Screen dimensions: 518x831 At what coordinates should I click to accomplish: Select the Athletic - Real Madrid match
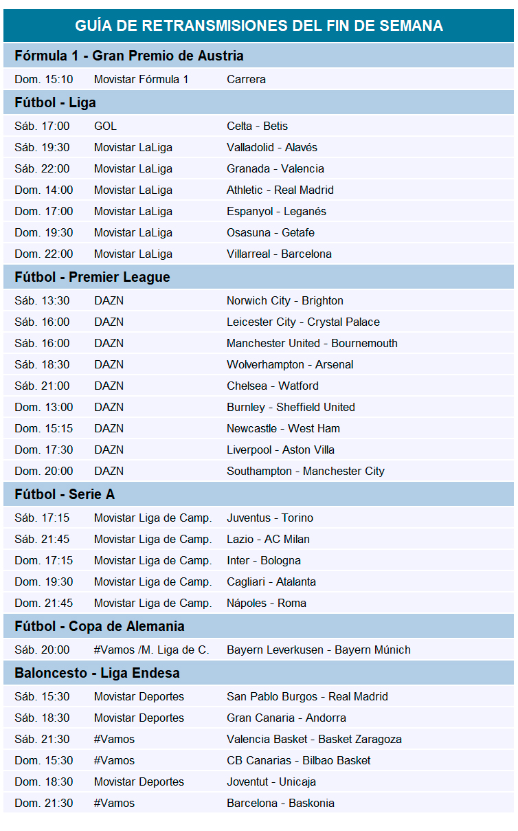(280, 190)
